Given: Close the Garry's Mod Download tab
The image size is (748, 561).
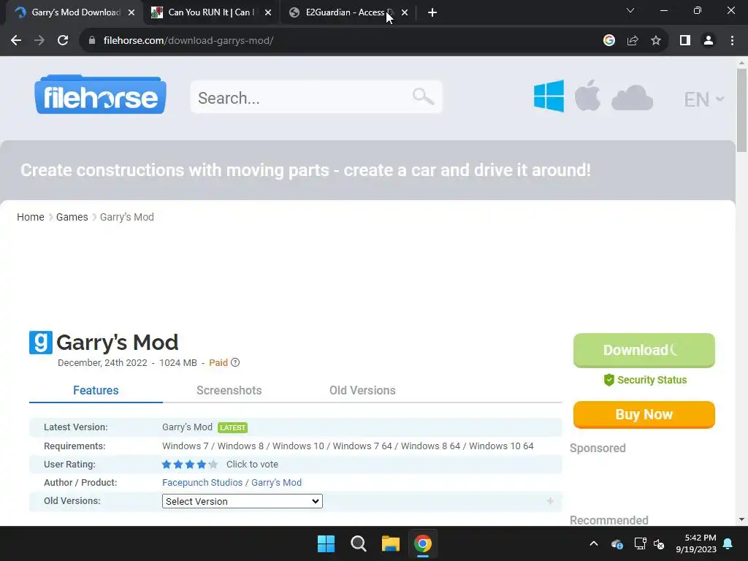Looking at the screenshot, I should (131, 12).
